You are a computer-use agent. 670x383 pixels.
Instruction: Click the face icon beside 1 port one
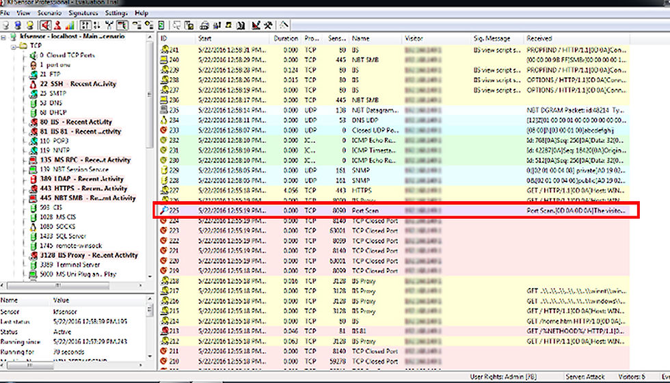pos(33,65)
